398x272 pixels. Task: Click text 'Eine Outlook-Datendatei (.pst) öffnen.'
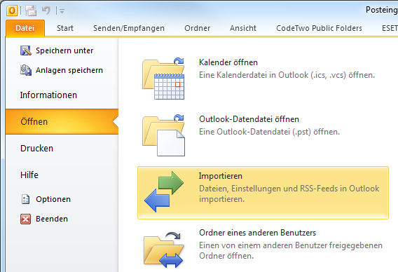pos(269,132)
